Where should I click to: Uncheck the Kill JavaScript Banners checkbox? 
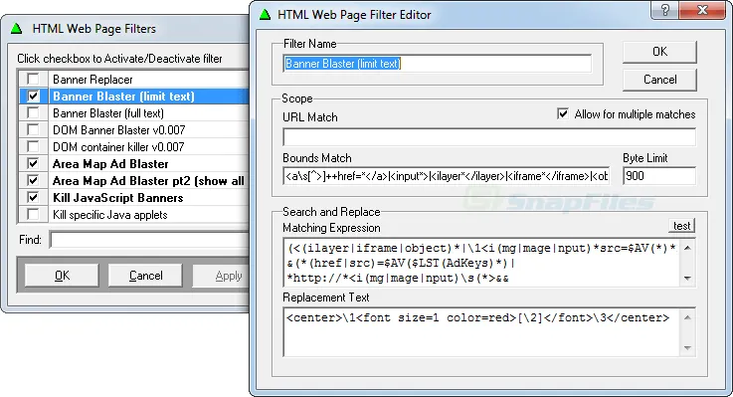point(33,197)
